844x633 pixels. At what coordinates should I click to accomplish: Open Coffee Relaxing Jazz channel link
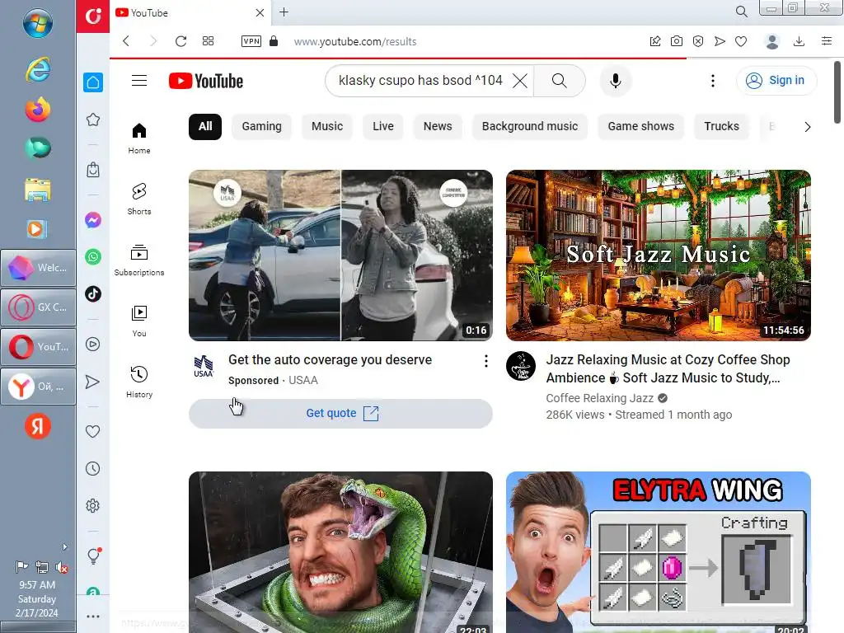click(600, 398)
